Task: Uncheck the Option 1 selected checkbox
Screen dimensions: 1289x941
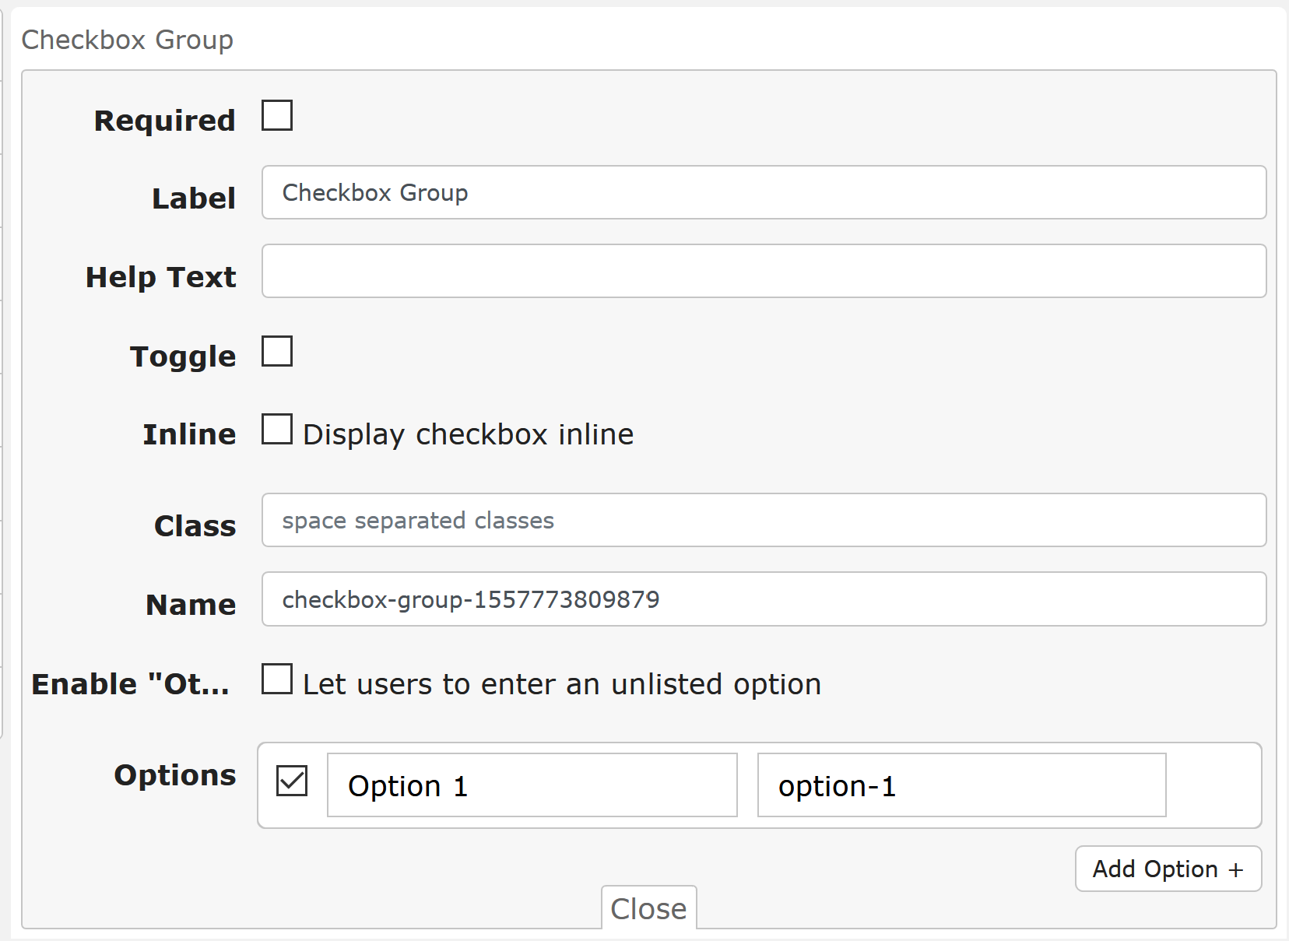Action: click(292, 781)
